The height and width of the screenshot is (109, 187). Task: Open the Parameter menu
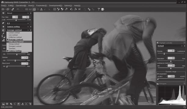(x=41, y=5)
